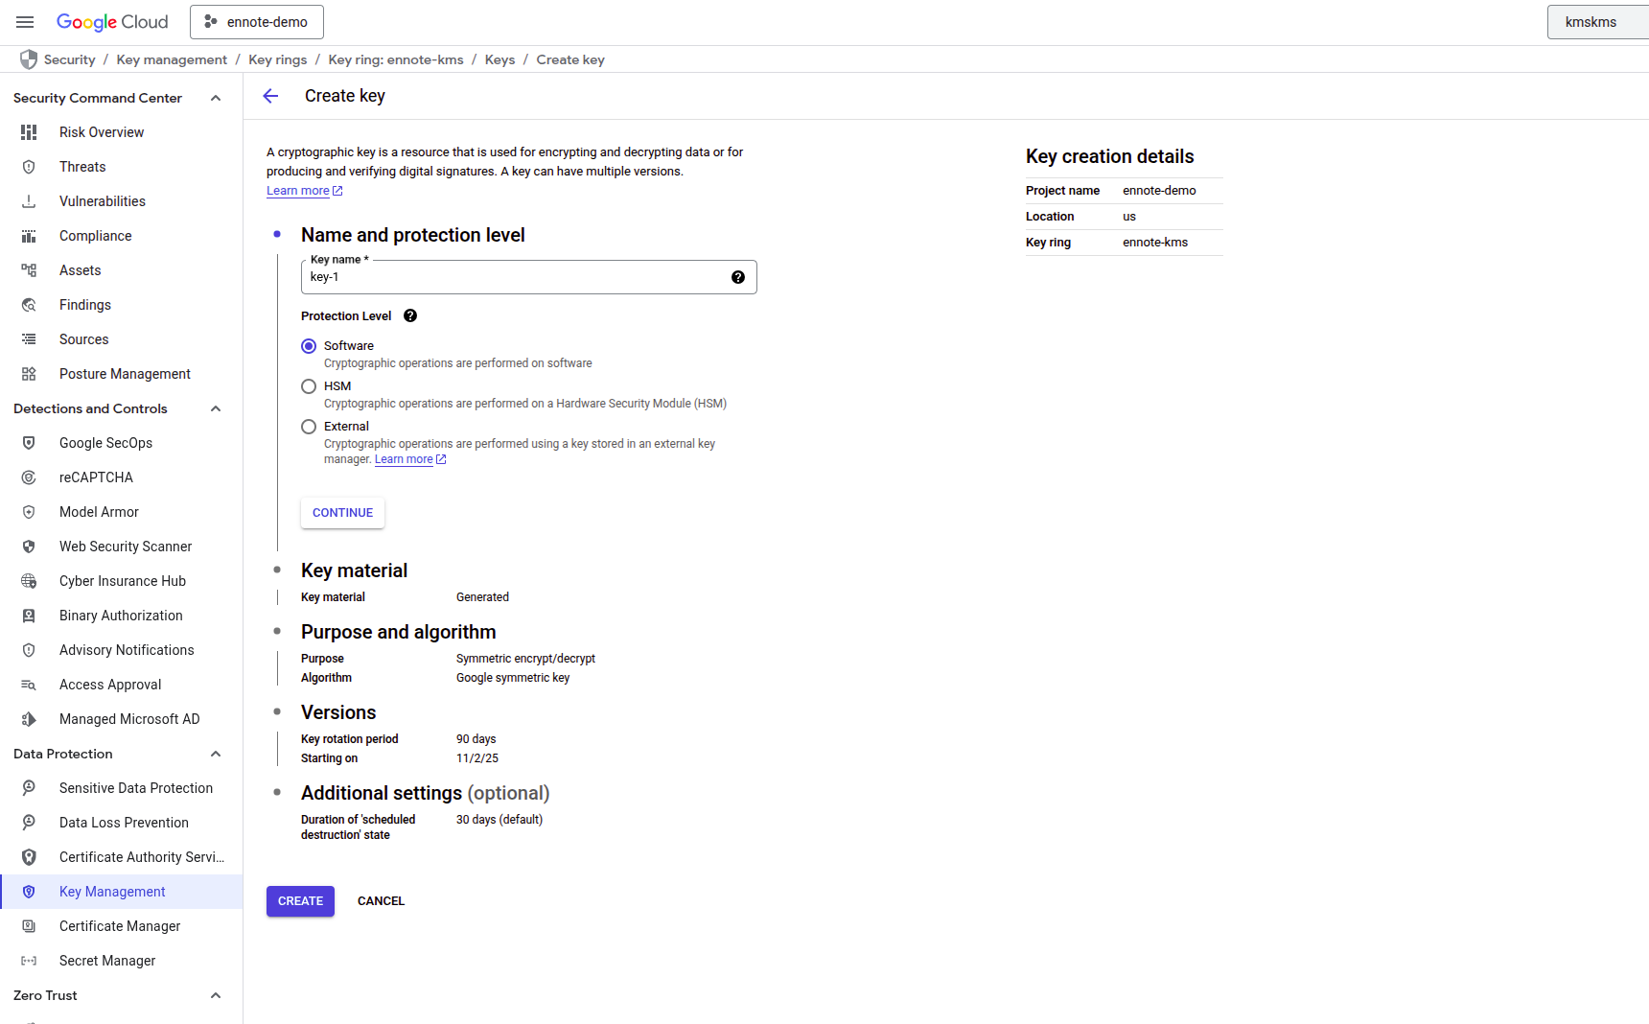1649x1024 pixels.
Task: Click the Google Cloud logo
Action: tap(112, 22)
